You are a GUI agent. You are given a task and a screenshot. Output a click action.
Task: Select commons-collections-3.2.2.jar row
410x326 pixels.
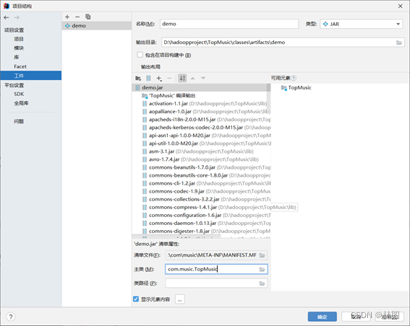coord(201,199)
